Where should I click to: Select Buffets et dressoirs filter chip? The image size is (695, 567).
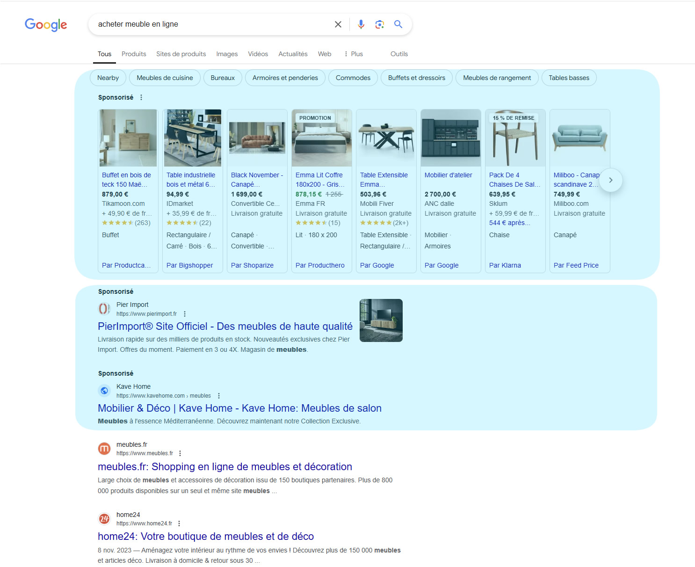(x=417, y=78)
